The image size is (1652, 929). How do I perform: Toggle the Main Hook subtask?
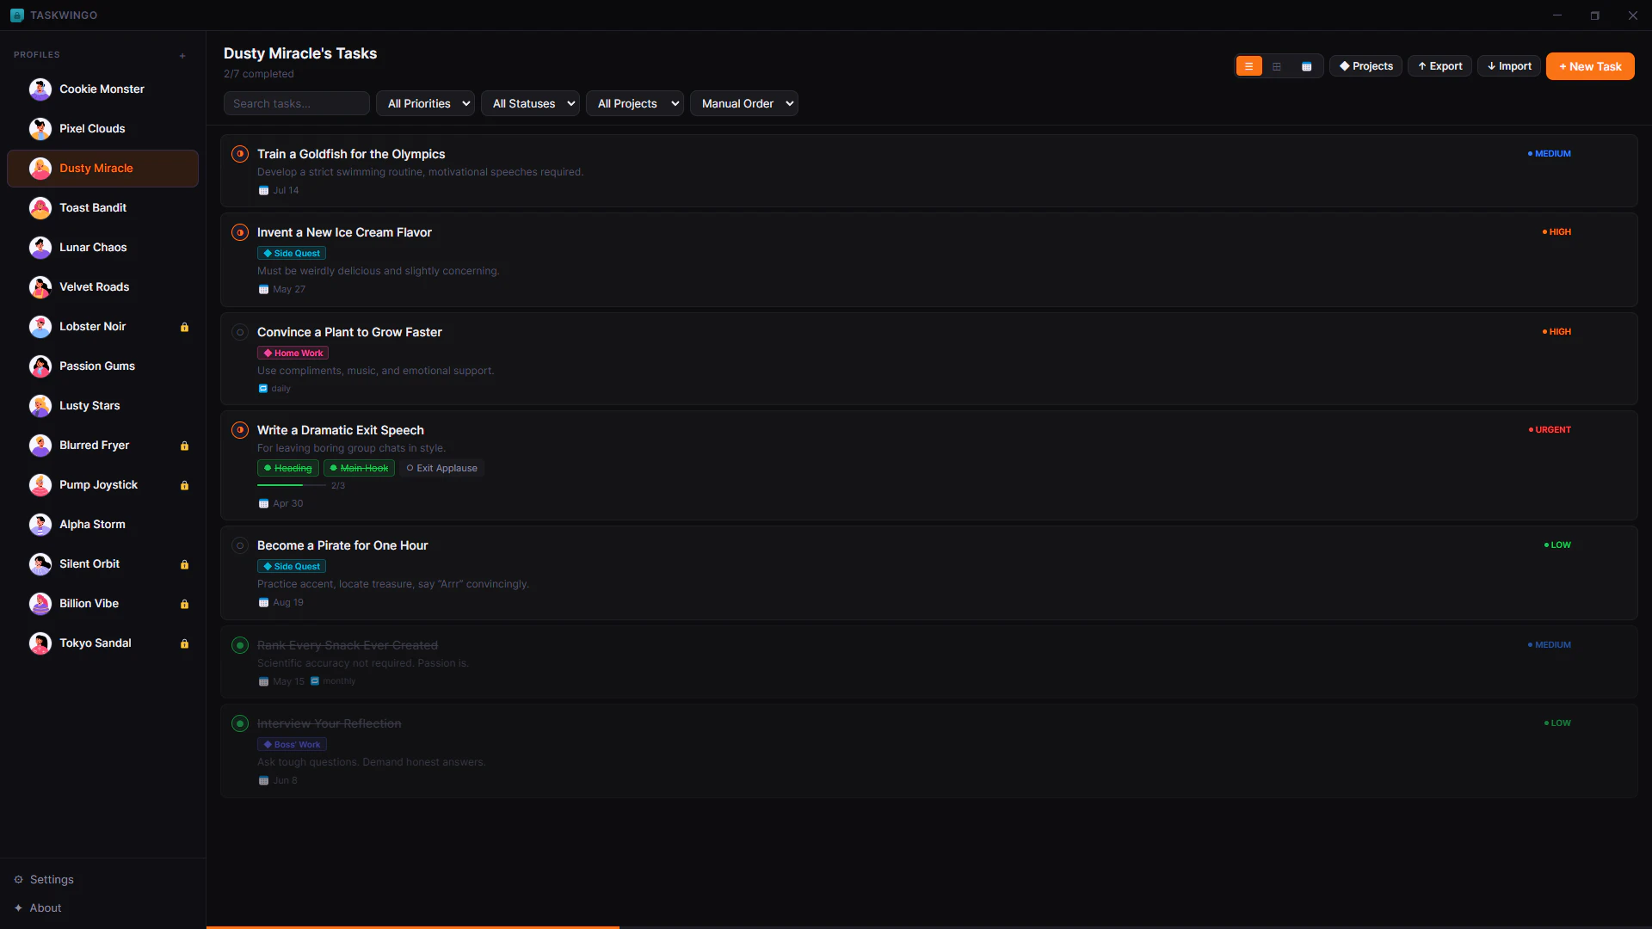tap(359, 469)
